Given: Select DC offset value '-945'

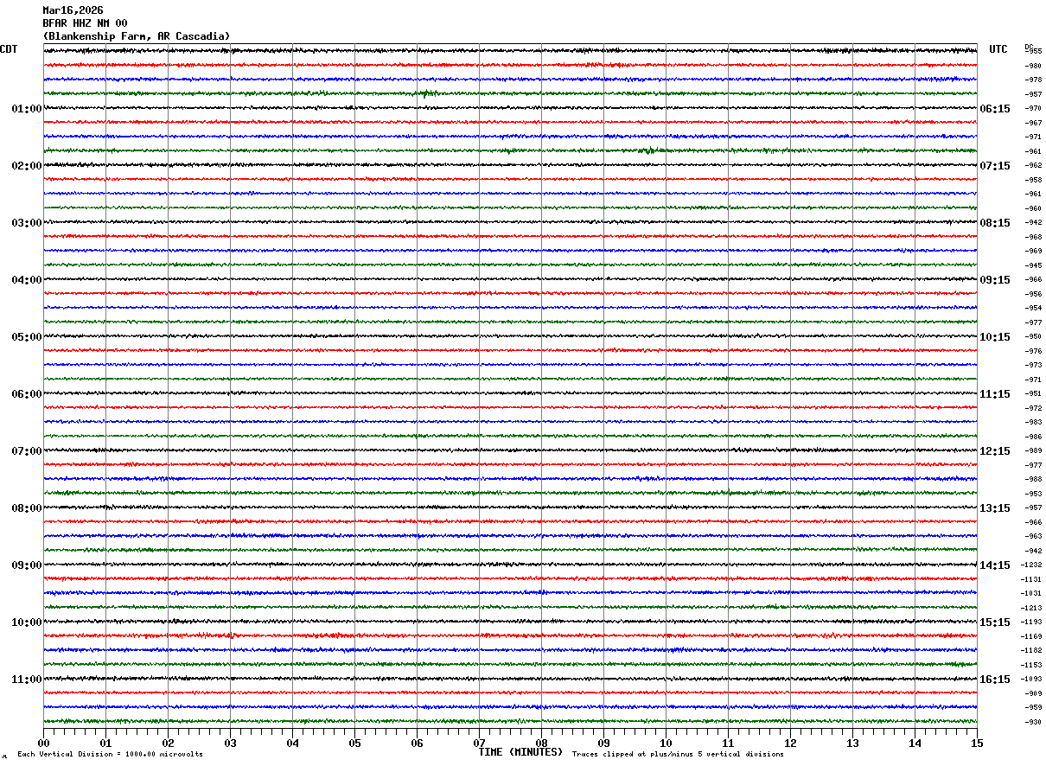Looking at the screenshot, I should (x=1033, y=265).
